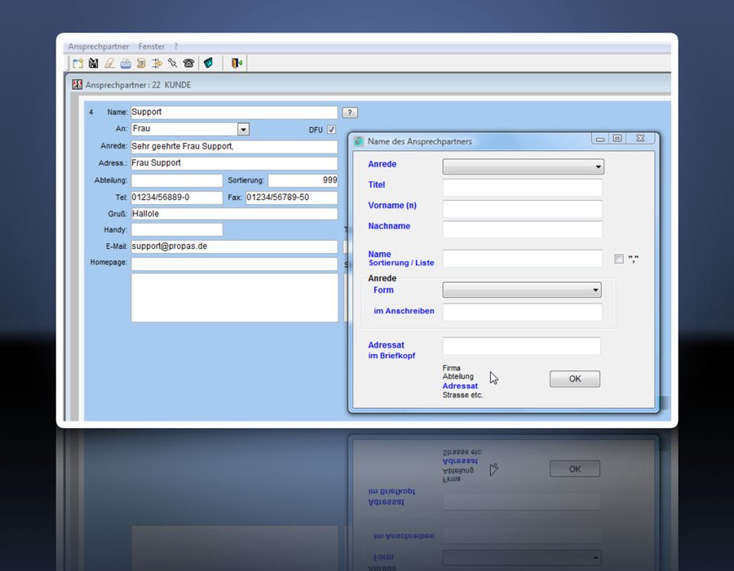The height and width of the screenshot is (571, 734).
Task: Click the blue Adressat text above Strasse etc.
Action: coord(460,386)
